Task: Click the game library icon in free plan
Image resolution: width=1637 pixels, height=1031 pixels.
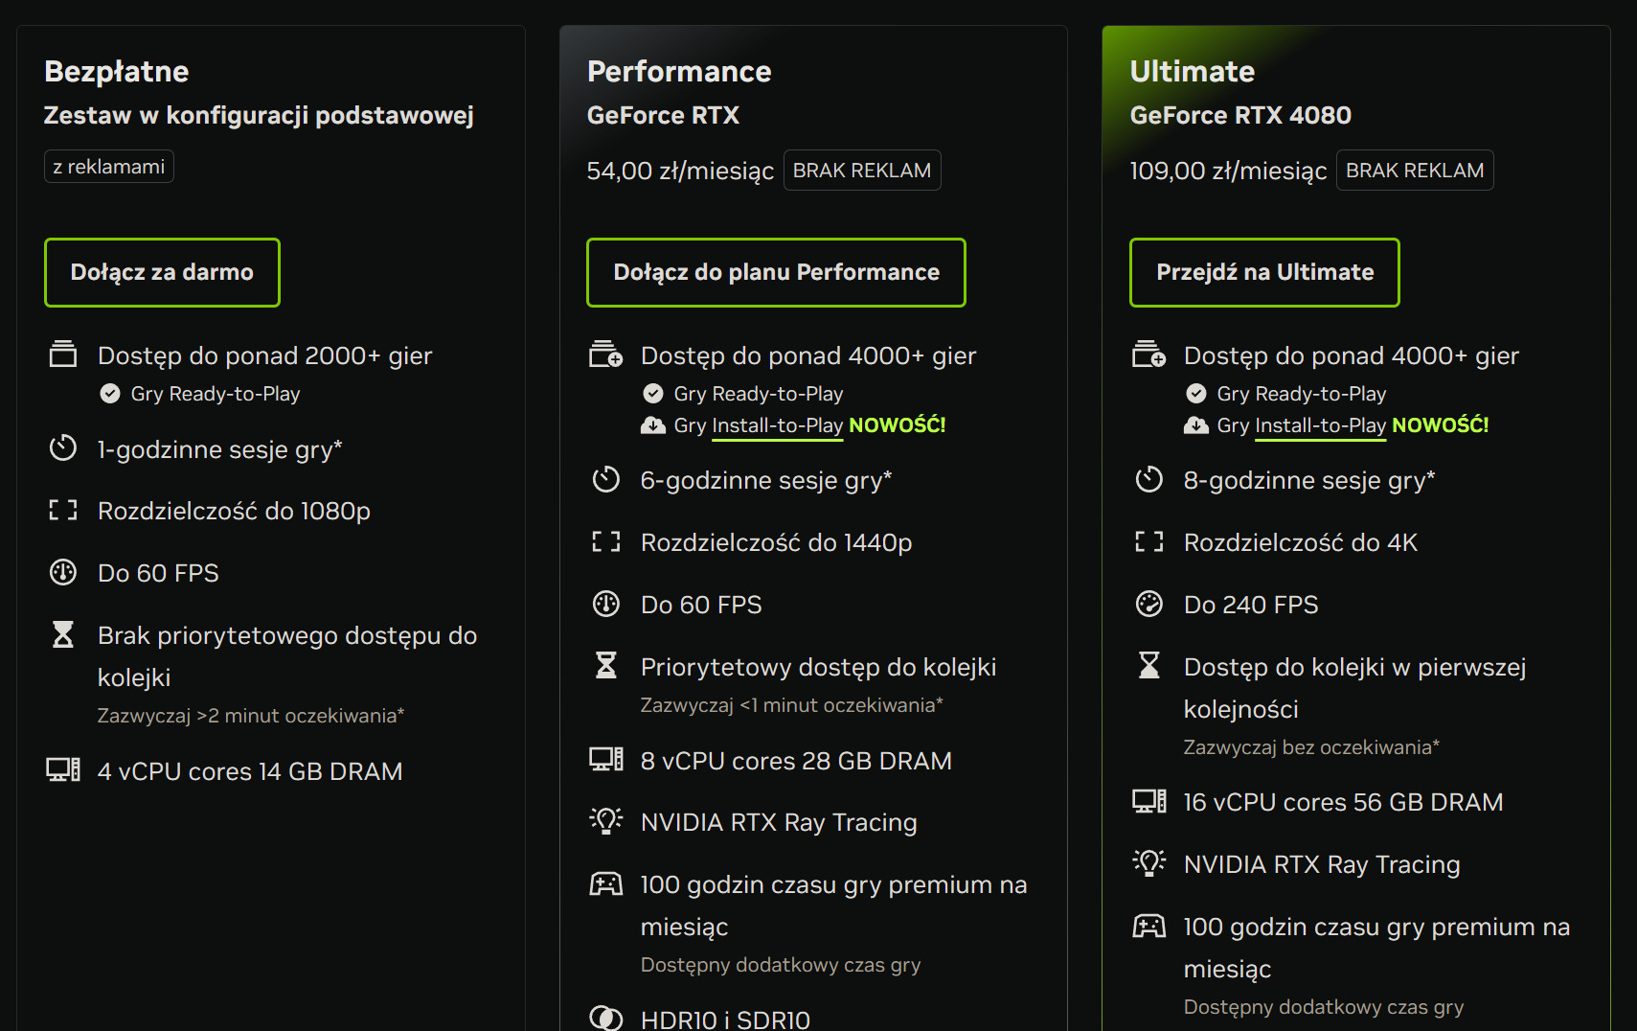Action: click(x=63, y=355)
